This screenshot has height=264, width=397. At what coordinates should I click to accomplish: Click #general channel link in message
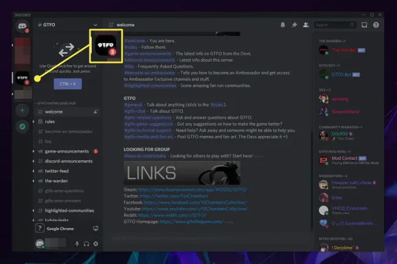pos(133,105)
